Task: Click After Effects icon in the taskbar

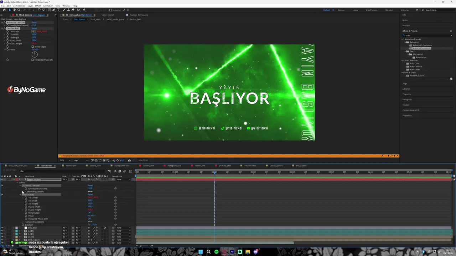Action: coord(232,252)
